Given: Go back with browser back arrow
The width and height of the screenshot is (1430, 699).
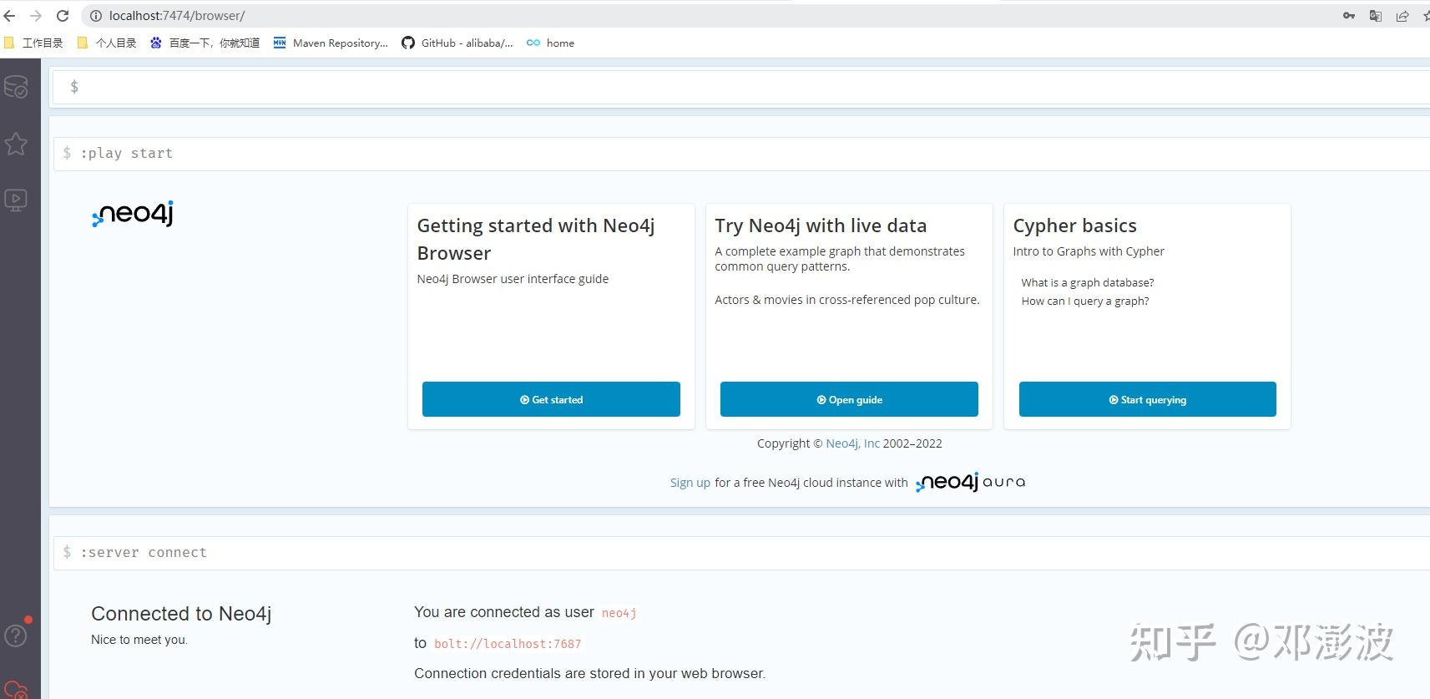Looking at the screenshot, I should point(10,16).
